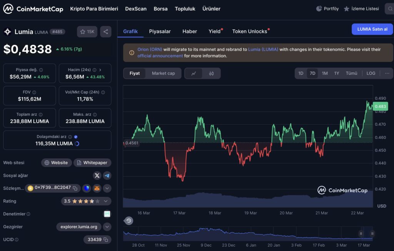Click info icon beside Piyasa değ.
This screenshot has height=251, width=394.
coord(41,70)
